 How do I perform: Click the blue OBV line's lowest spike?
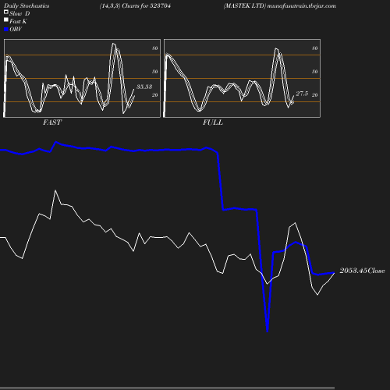coord(268,331)
